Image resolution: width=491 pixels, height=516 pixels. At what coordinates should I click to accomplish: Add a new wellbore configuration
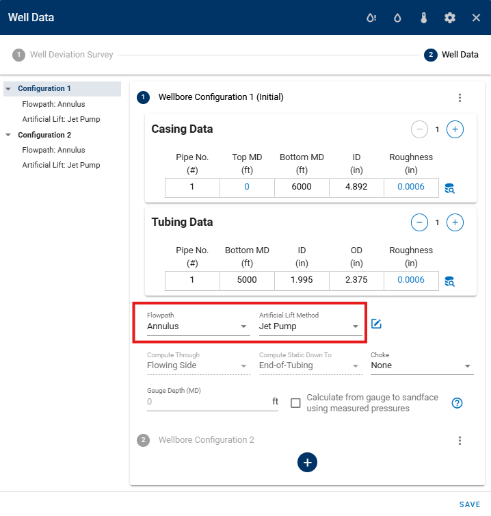(307, 463)
